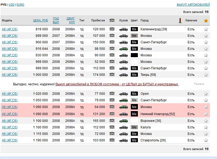Viewport: 217px width, 159px height.
Task: Click the camera icon in the table header
Action: pos(112,20)
